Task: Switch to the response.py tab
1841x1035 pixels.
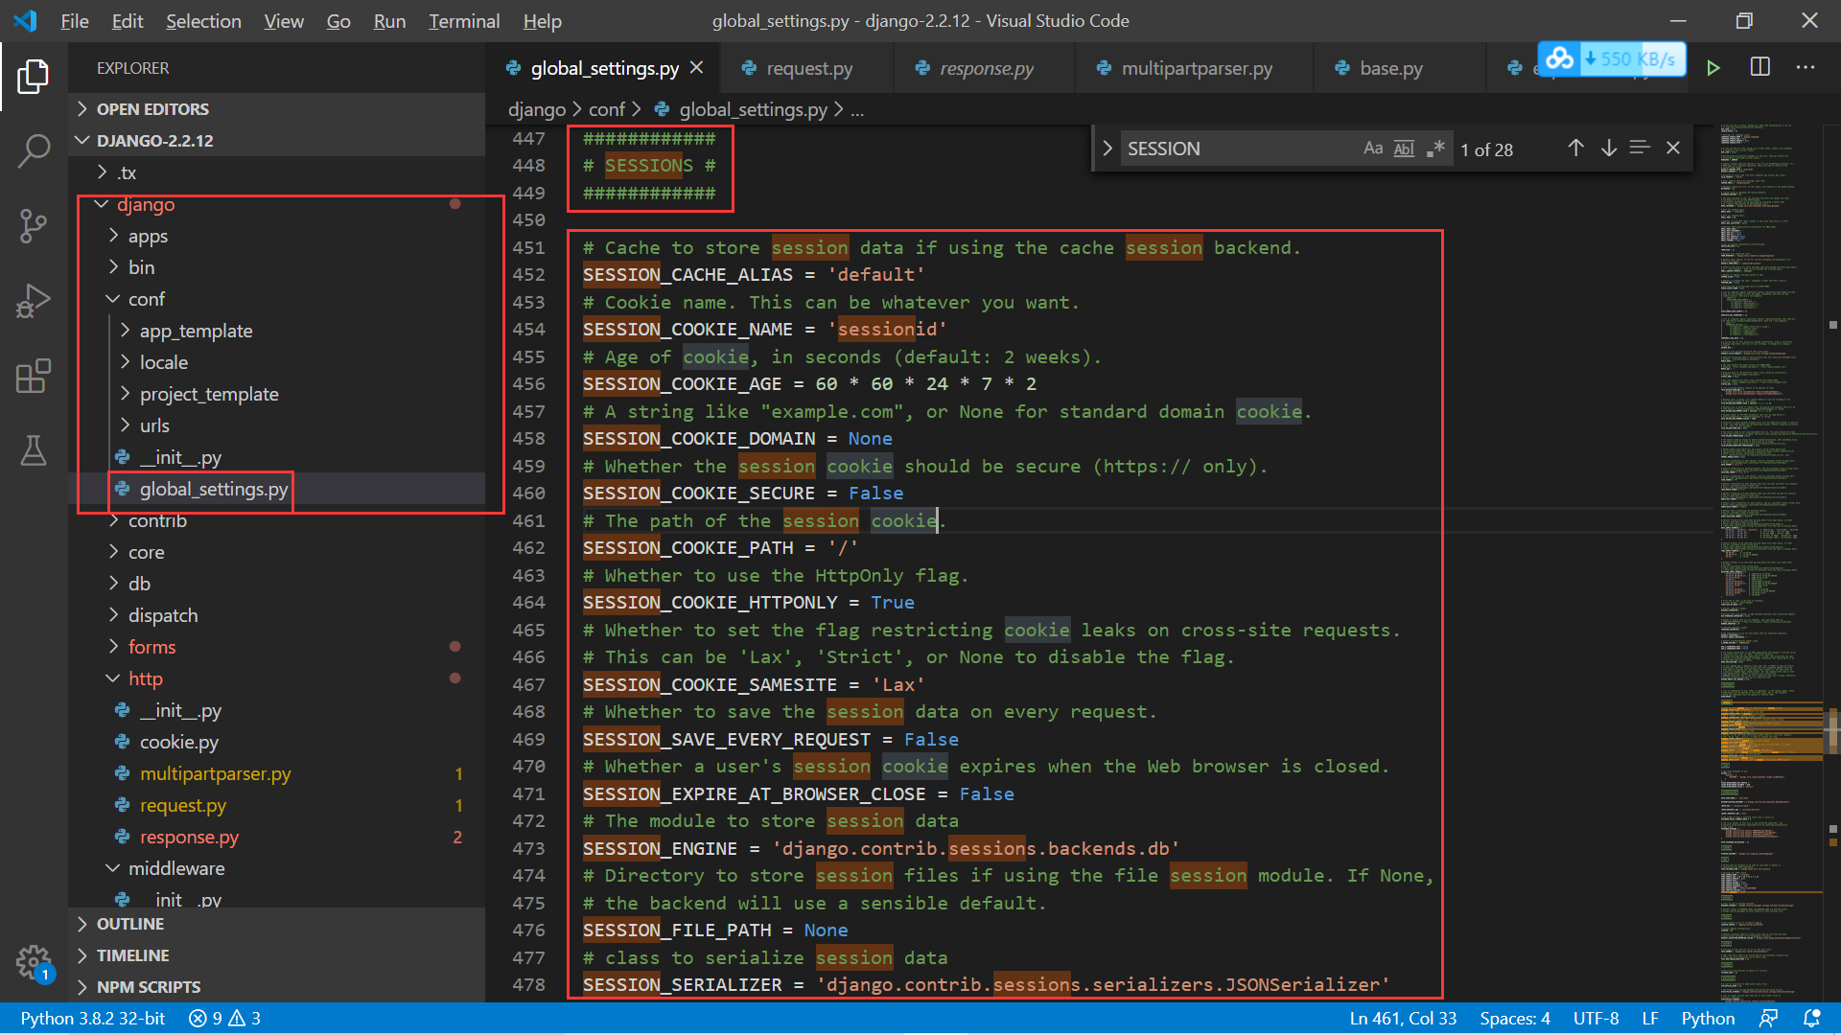Action: (x=986, y=68)
